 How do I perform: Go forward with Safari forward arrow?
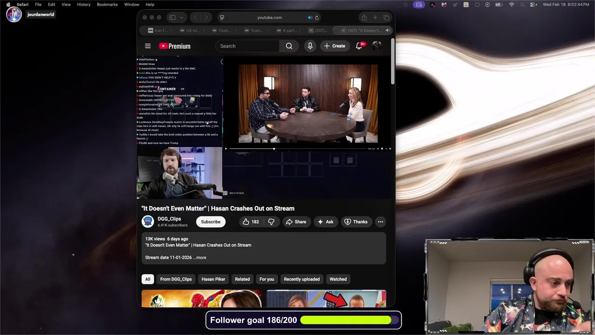click(206, 18)
